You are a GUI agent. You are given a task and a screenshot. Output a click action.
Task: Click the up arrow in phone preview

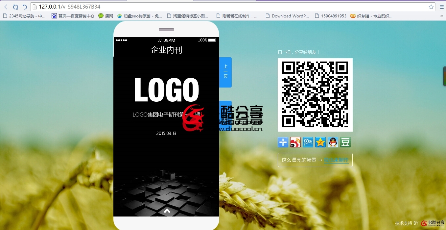(x=167, y=211)
